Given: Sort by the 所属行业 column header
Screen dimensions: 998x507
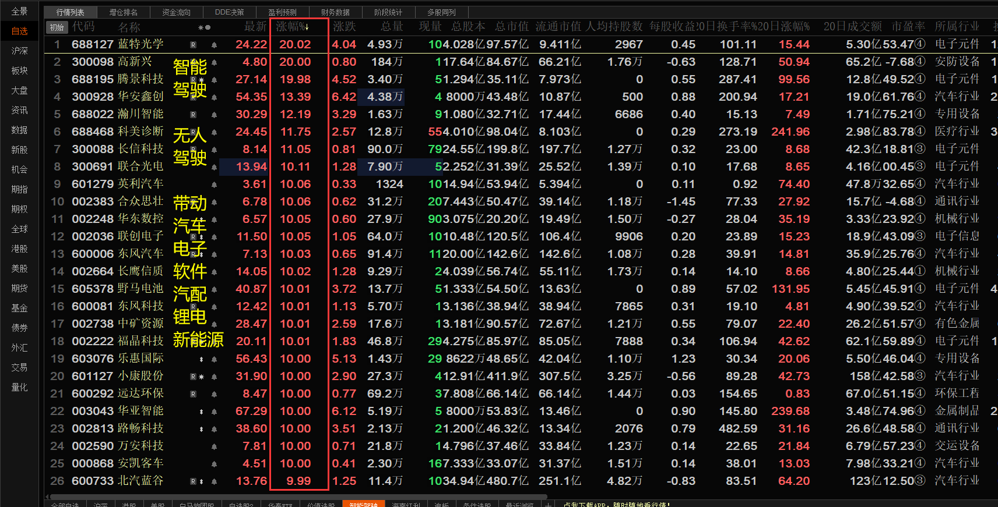Looking at the screenshot, I should [957, 27].
